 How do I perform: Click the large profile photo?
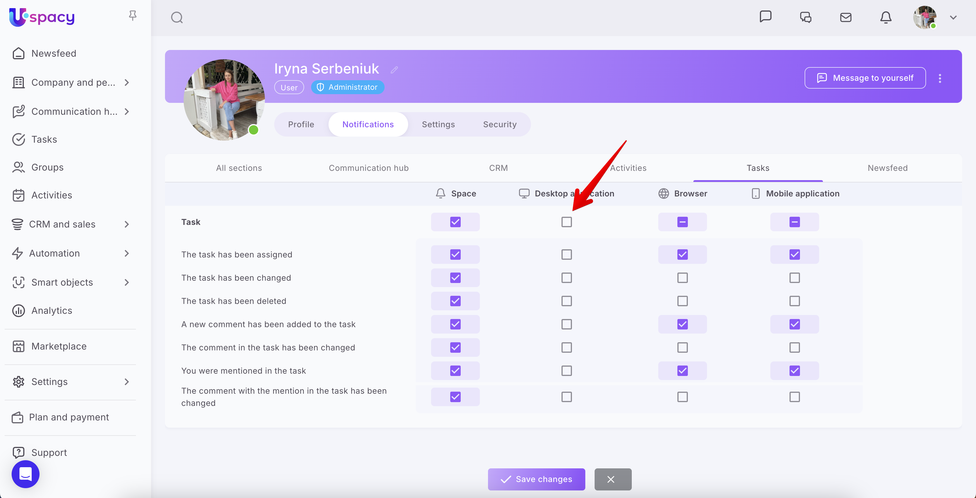224,100
